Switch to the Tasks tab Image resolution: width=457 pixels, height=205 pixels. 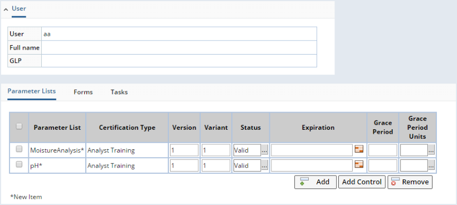pos(119,92)
